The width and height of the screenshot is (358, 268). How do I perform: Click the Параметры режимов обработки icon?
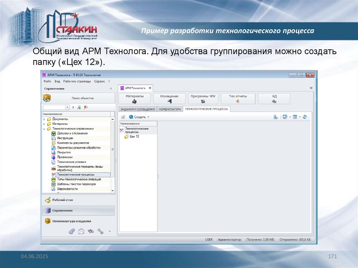[53, 148]
